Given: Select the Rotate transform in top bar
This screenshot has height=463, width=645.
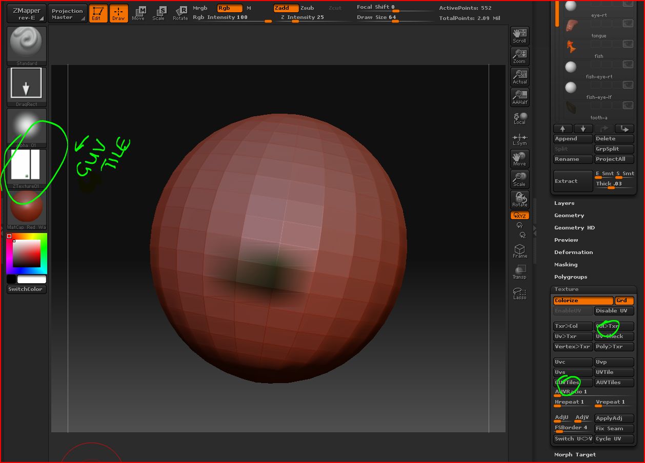Looking at the screenshot, I should [180, 13].
